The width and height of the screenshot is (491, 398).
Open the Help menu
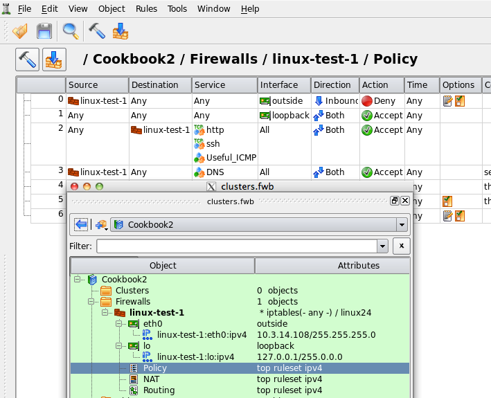(250, 9)
